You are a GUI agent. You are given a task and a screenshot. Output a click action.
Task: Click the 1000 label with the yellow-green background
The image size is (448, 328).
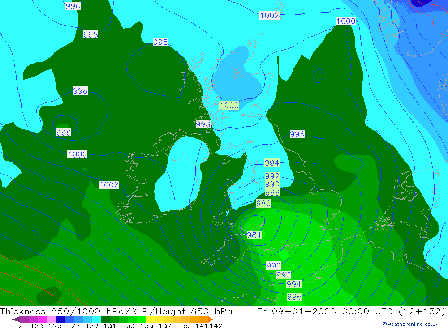[x=229, y=106]
